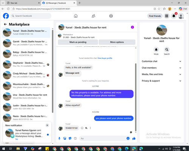Click Mark as pending button
The width and height of the screenshot is (189, 151).
coord(78,42)
